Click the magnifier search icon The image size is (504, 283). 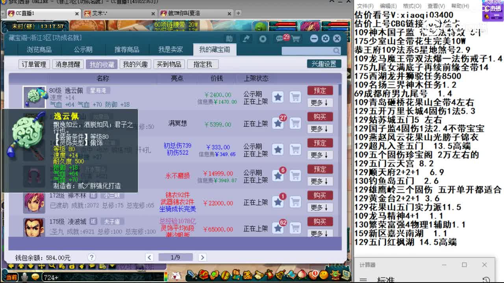(336, 51)
